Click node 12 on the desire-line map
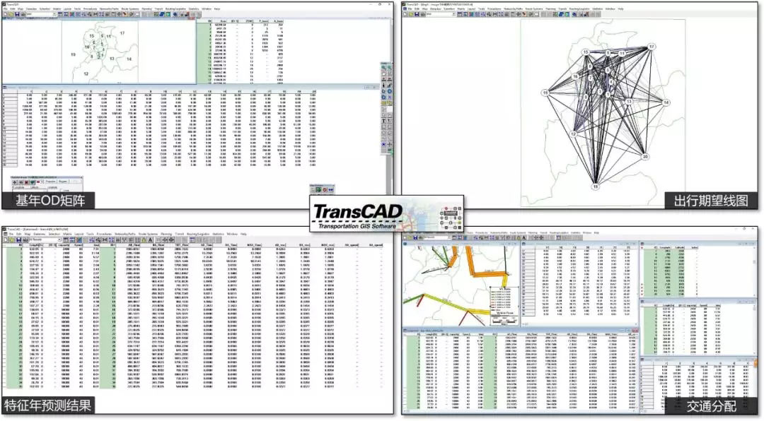The height and width of the screenshot is (421, 764). click(574, 134)
